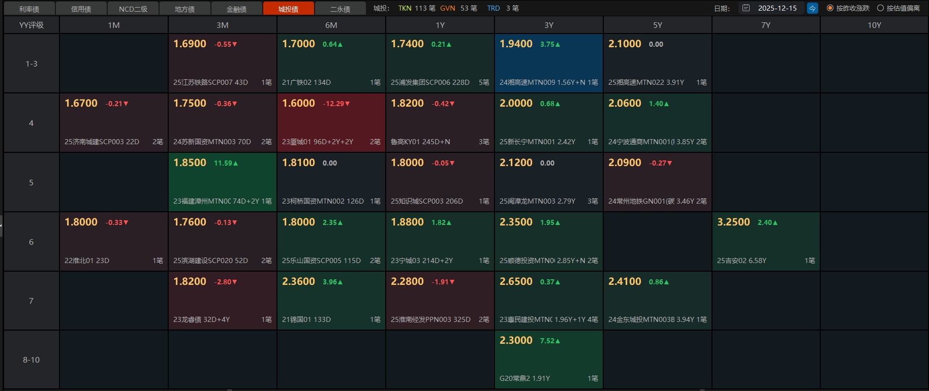This screenshot has width=929, height=391.
Task: Open the 24宁波通商MTN001 3.85Y cell
Action: (x=658, y=123)
